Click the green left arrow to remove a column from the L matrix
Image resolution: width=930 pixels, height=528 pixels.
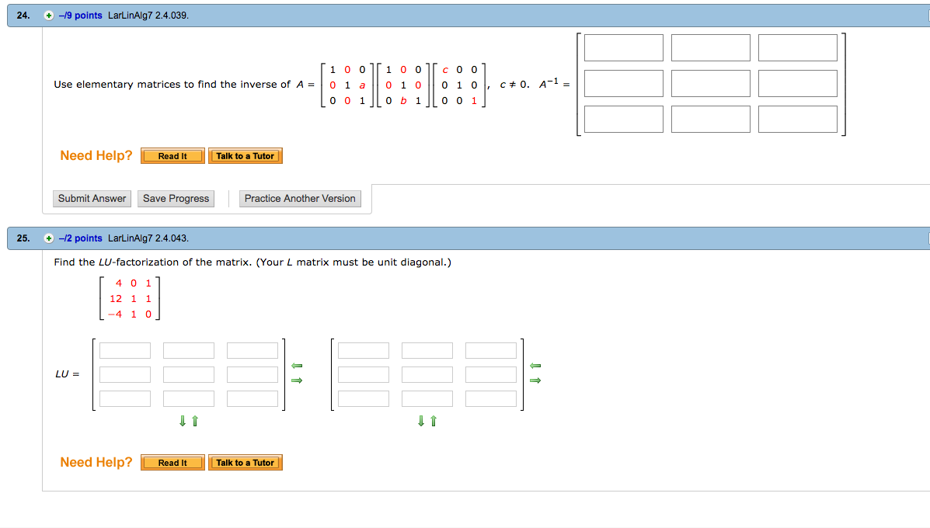pos(297,365)
